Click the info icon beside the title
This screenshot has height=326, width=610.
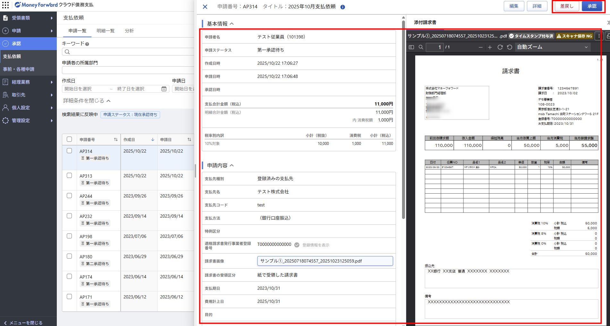(x=343, y=7)
